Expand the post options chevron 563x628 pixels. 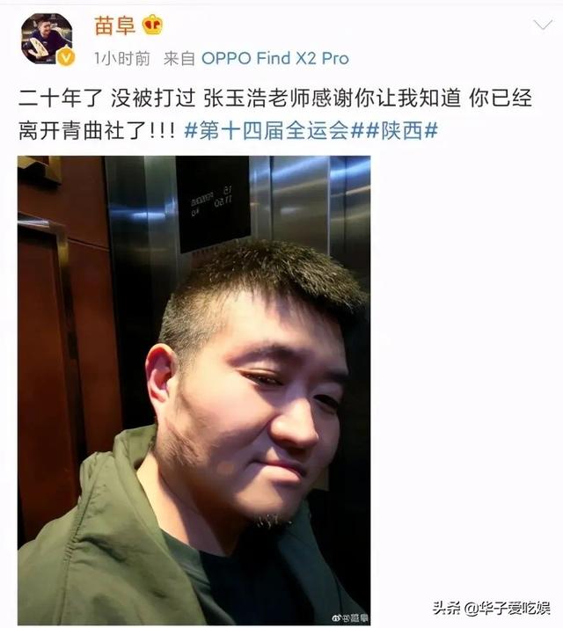[x=543, y=25]
